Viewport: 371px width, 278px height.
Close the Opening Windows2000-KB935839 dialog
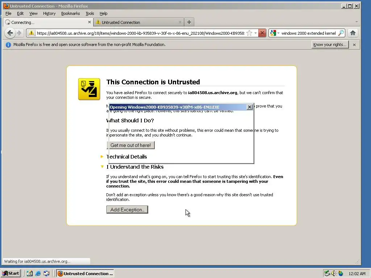click(249, 107)
